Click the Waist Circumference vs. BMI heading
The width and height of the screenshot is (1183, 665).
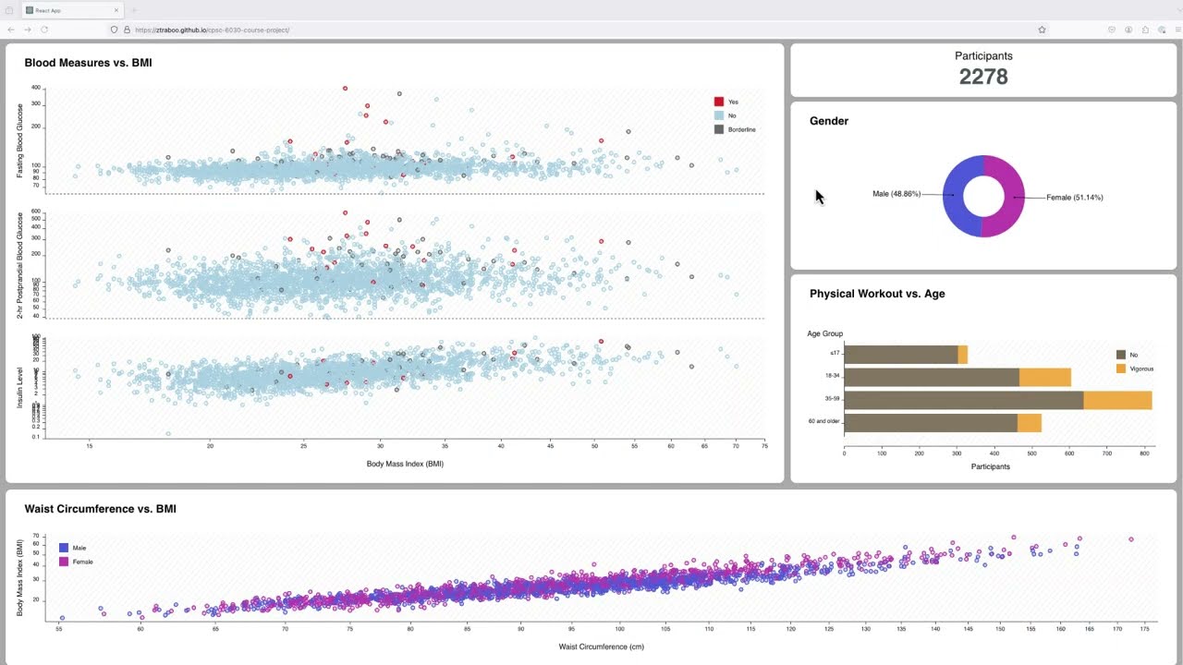point(100,509)
